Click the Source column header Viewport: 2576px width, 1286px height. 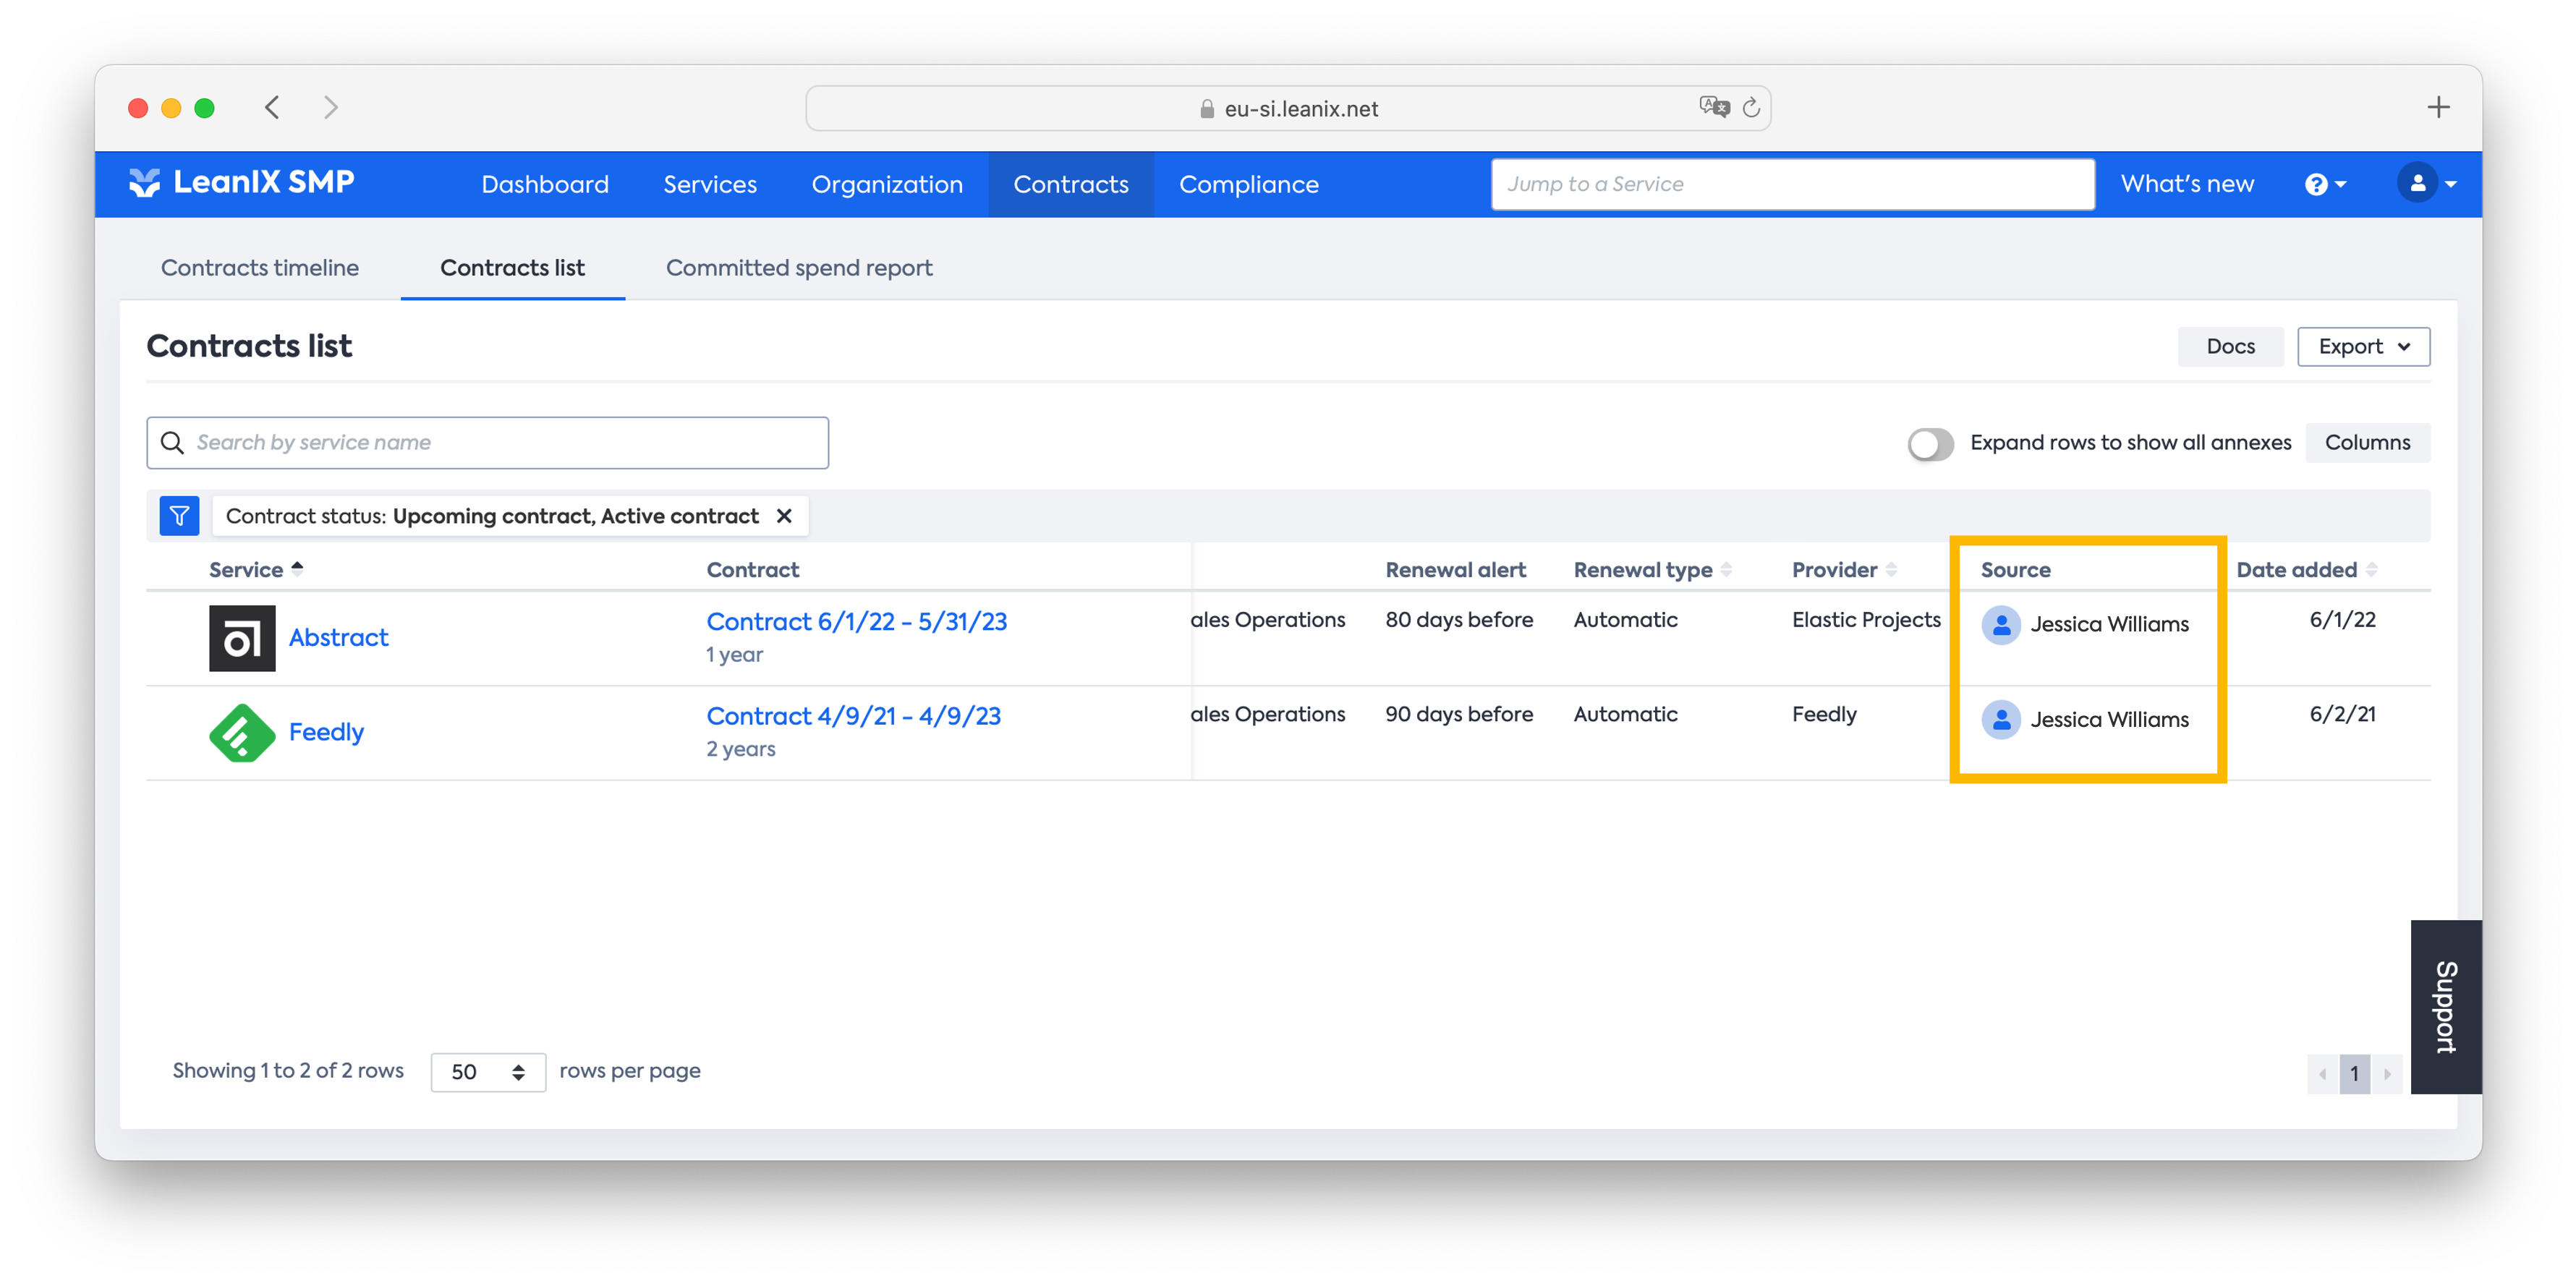[x=2015, y=569]
